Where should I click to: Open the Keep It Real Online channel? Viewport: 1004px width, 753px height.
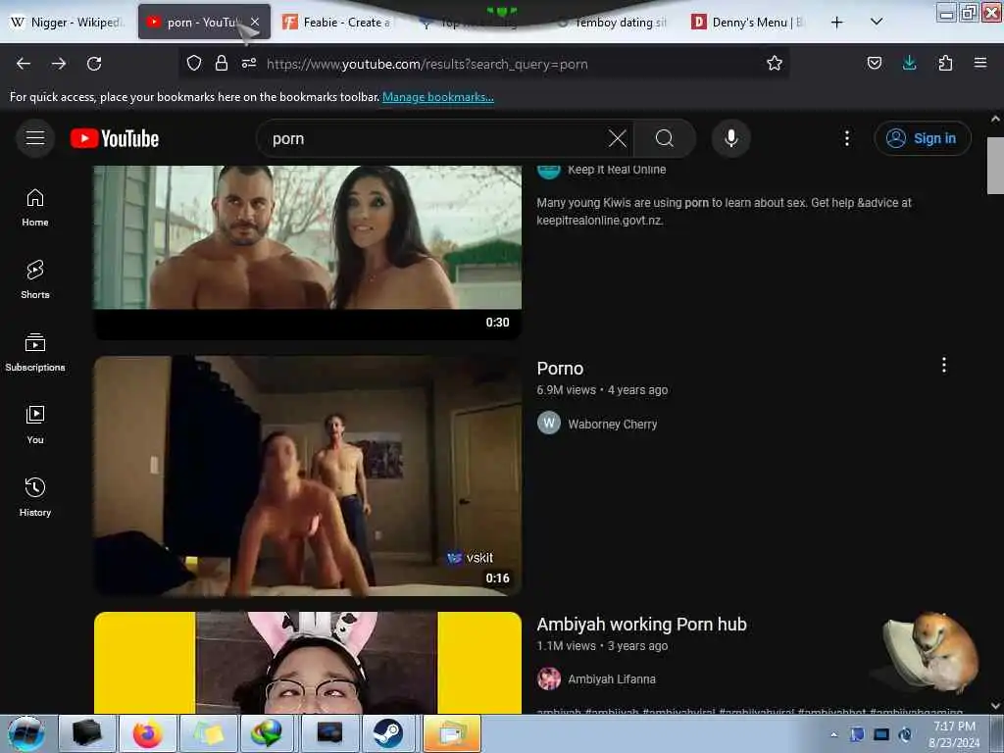coord(617,170)
